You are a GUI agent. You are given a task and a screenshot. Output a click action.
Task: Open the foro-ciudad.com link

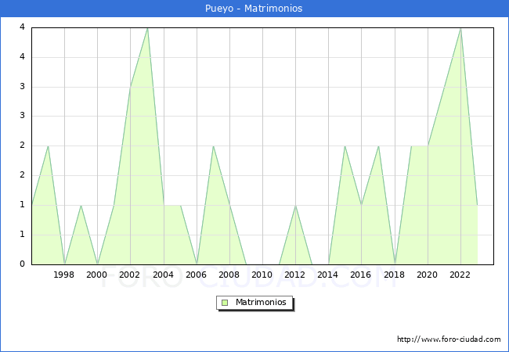click(449, 339)
